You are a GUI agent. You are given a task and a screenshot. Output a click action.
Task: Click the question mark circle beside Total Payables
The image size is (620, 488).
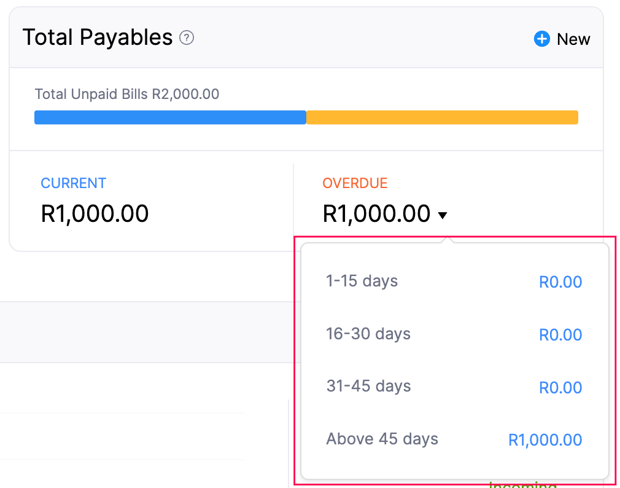click(x=186, y=37)
